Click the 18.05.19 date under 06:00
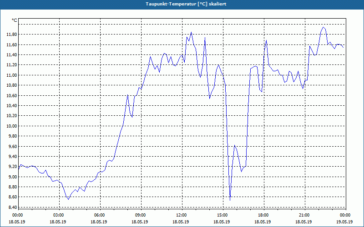 (99, 222)
